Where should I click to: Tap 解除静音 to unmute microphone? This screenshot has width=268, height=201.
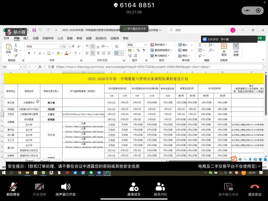pyautogui.click(x=13, y=187)
